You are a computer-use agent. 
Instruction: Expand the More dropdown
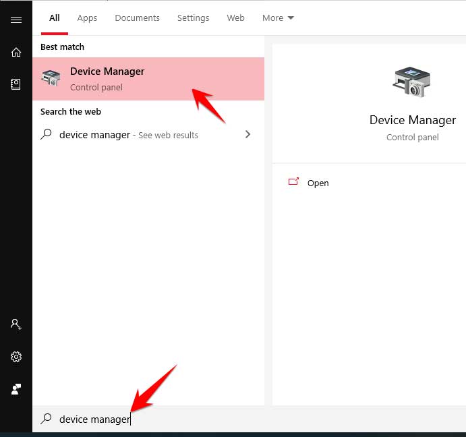[x=278, y=18]
